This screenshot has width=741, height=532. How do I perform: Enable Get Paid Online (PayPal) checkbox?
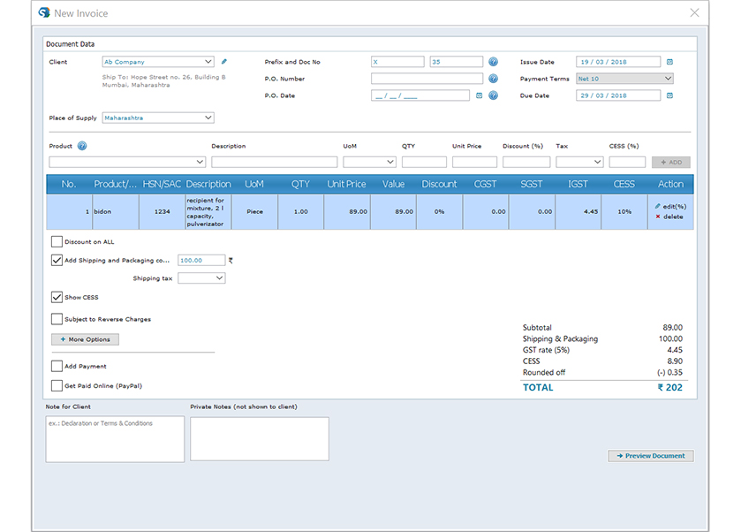pyautogui.click(x=57, y=385)
